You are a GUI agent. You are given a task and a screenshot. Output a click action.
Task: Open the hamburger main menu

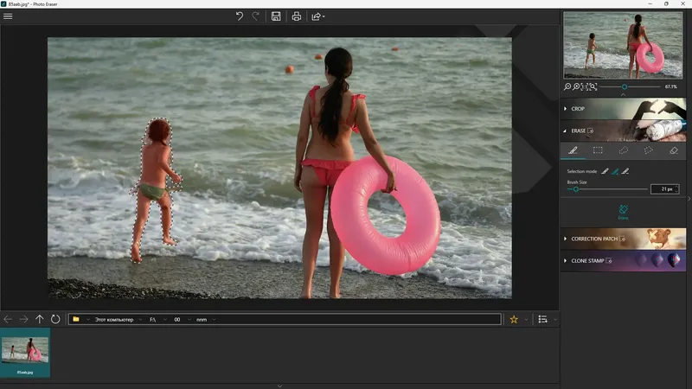8,16
